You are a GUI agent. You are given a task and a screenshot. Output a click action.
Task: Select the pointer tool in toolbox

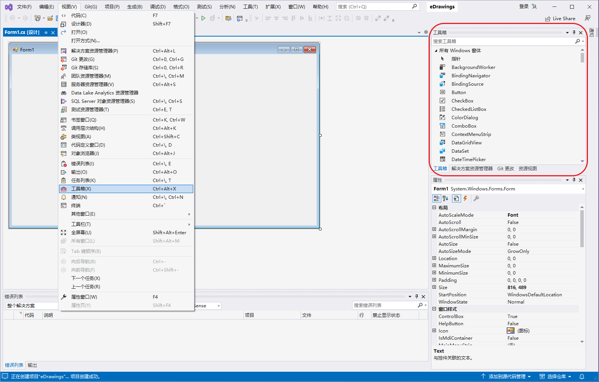point(456,59)
